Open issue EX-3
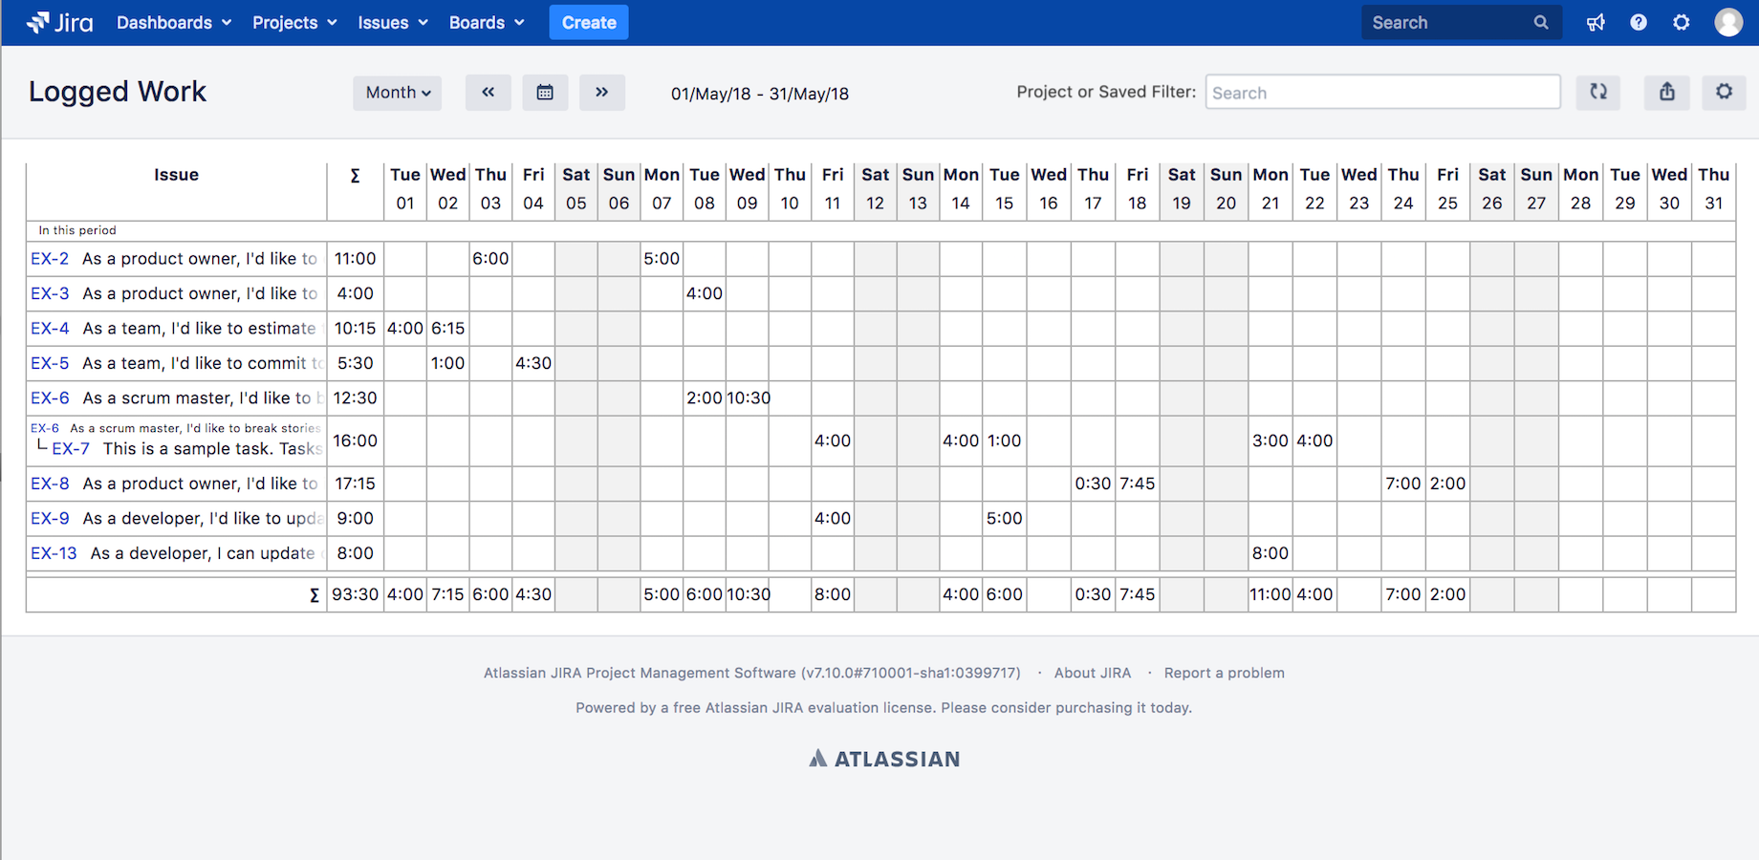1759x860 pixels. coord(50,293)
